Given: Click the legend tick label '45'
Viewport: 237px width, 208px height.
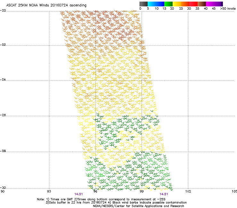Looking at the screenshot, I should (x=214, y=9).
